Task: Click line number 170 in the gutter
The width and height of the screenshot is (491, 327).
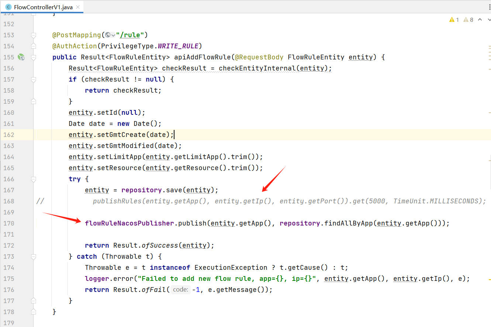Action: (8, 223)
